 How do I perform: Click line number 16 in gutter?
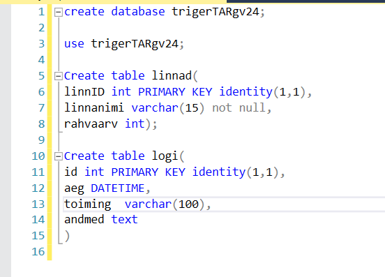[38, 252]
